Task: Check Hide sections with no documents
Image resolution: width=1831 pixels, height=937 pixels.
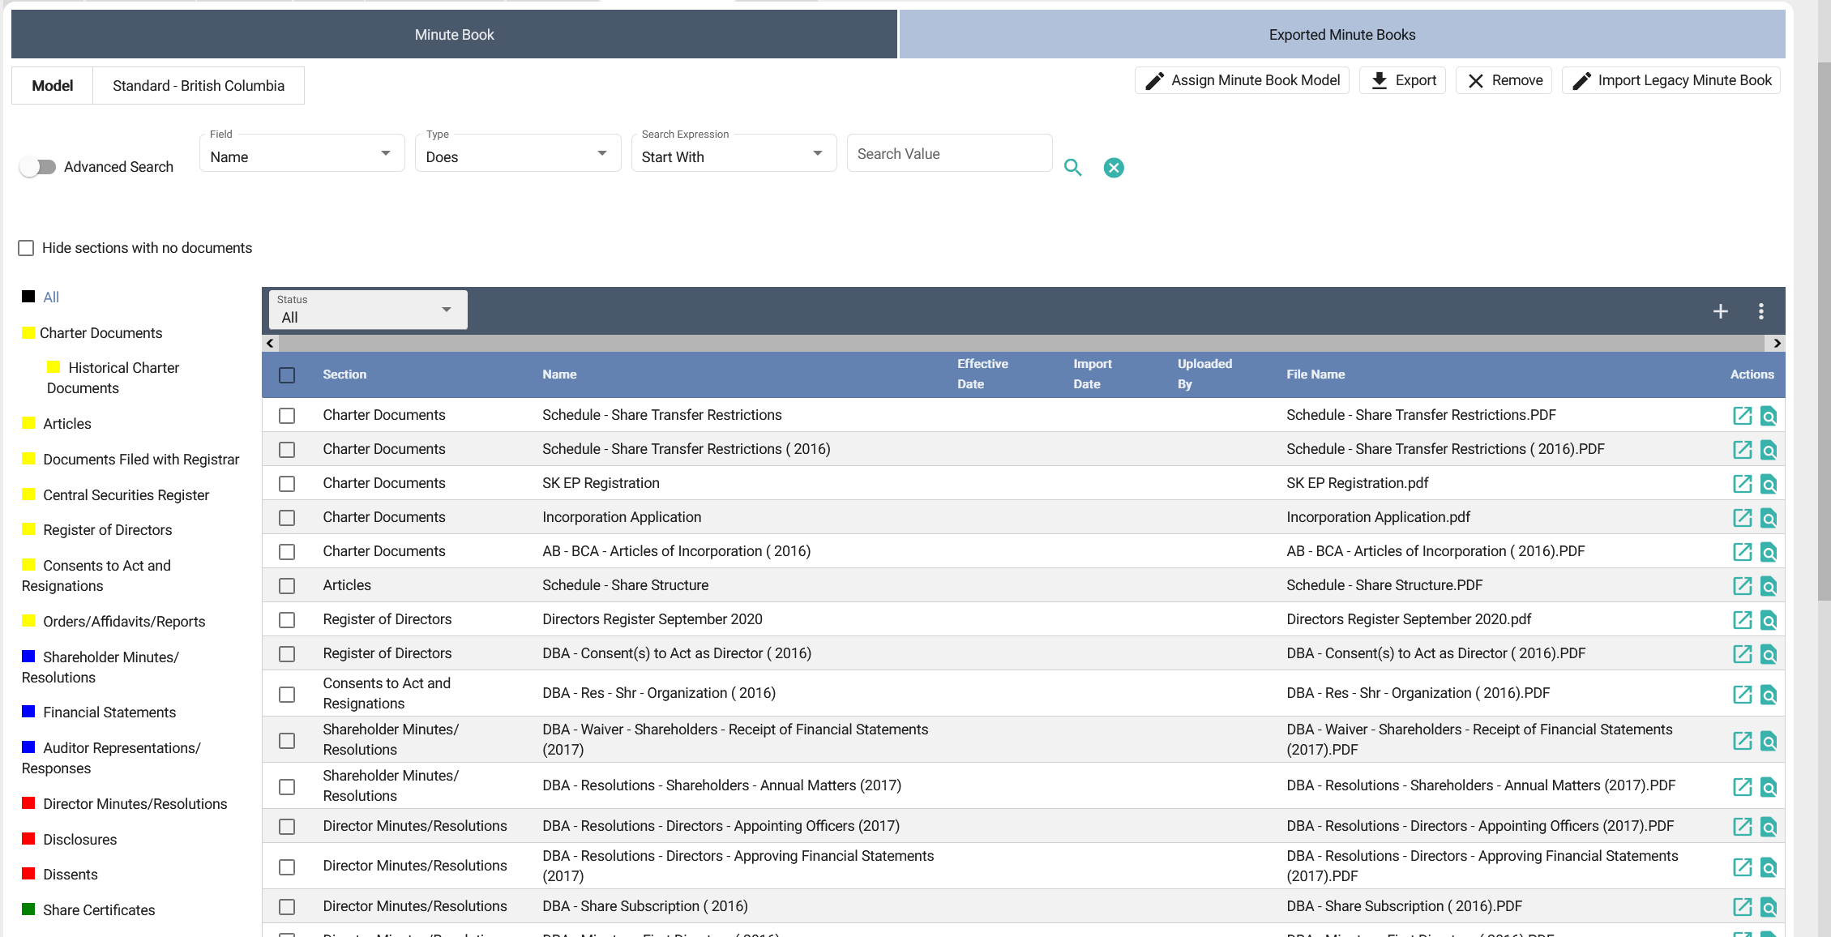Action: point(26,248)
